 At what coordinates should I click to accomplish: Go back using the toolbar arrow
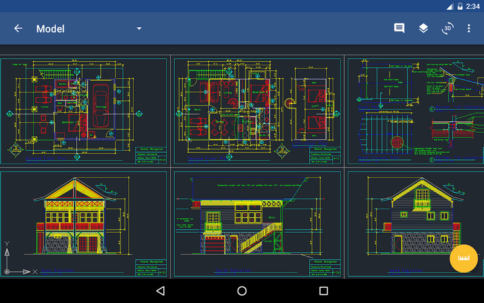[18, 28]
